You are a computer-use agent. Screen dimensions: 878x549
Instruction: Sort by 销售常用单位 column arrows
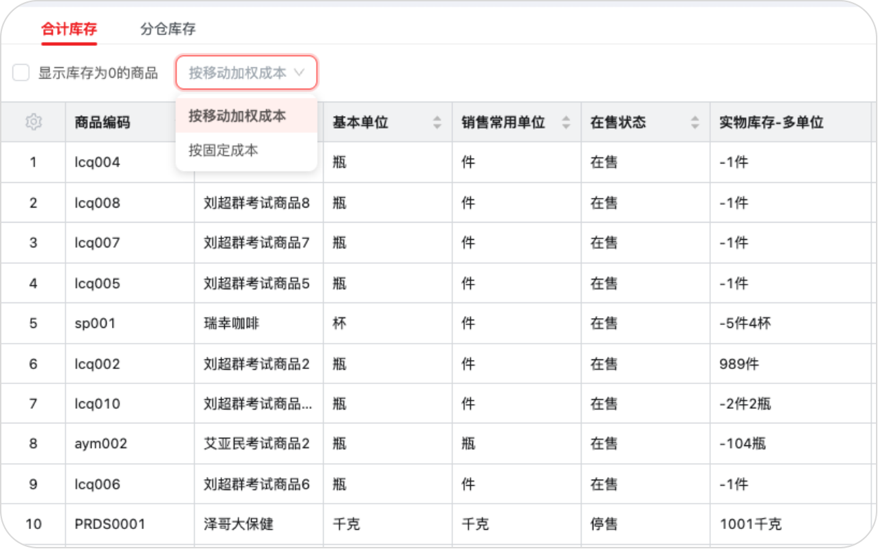(x=566, y=122)
